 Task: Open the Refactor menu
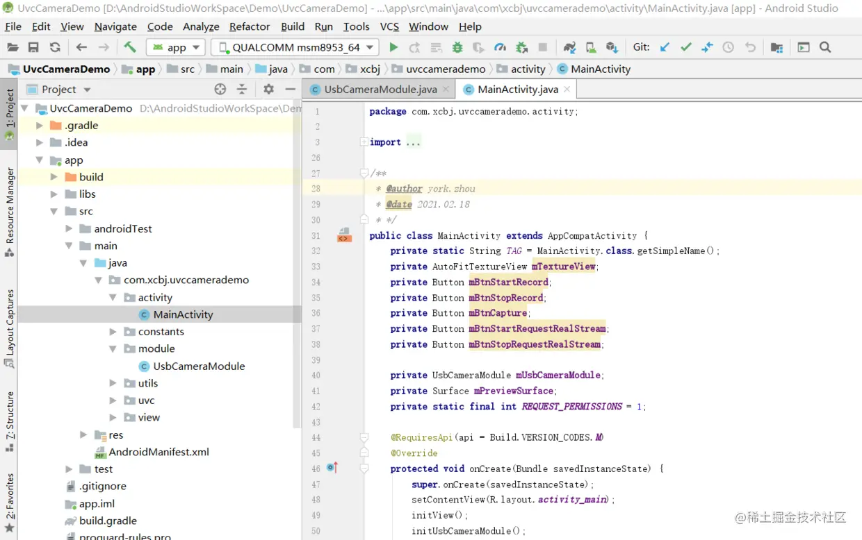[249, 26]
